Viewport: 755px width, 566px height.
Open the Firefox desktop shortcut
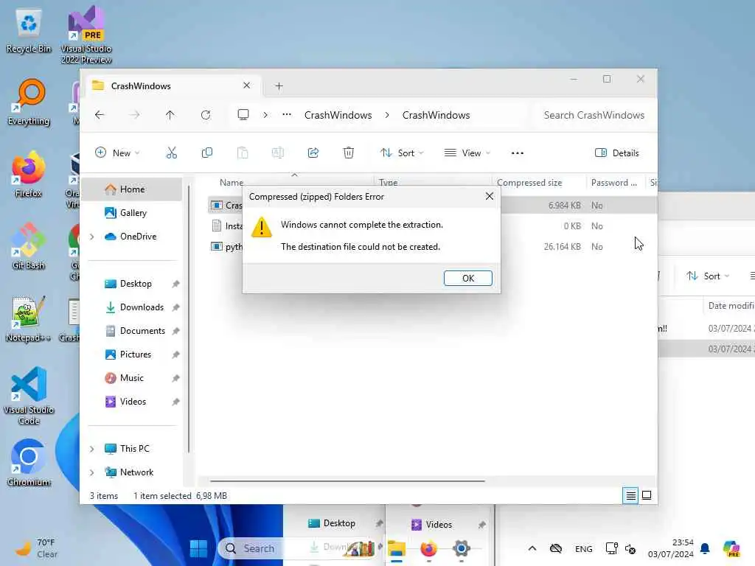[29, 175]
